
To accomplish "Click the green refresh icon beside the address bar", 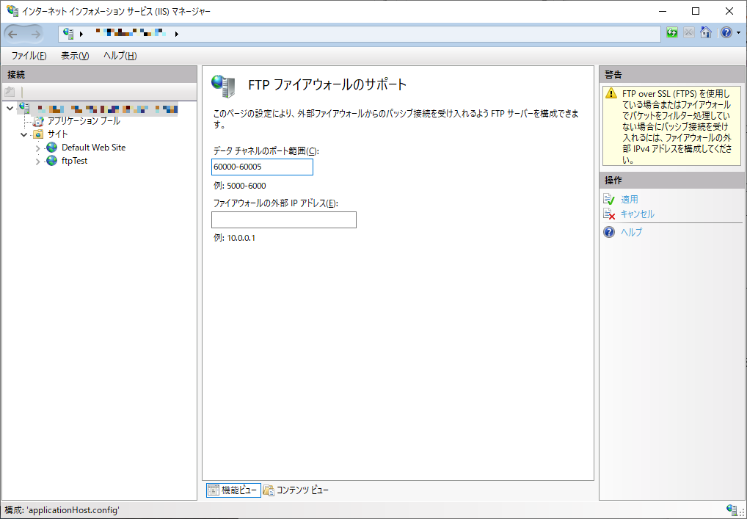I will 671,32.
